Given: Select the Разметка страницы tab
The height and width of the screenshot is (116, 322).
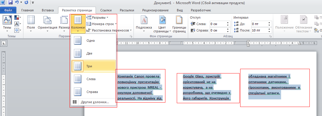Looking at the screenshot, I should [x=77, y=10].
